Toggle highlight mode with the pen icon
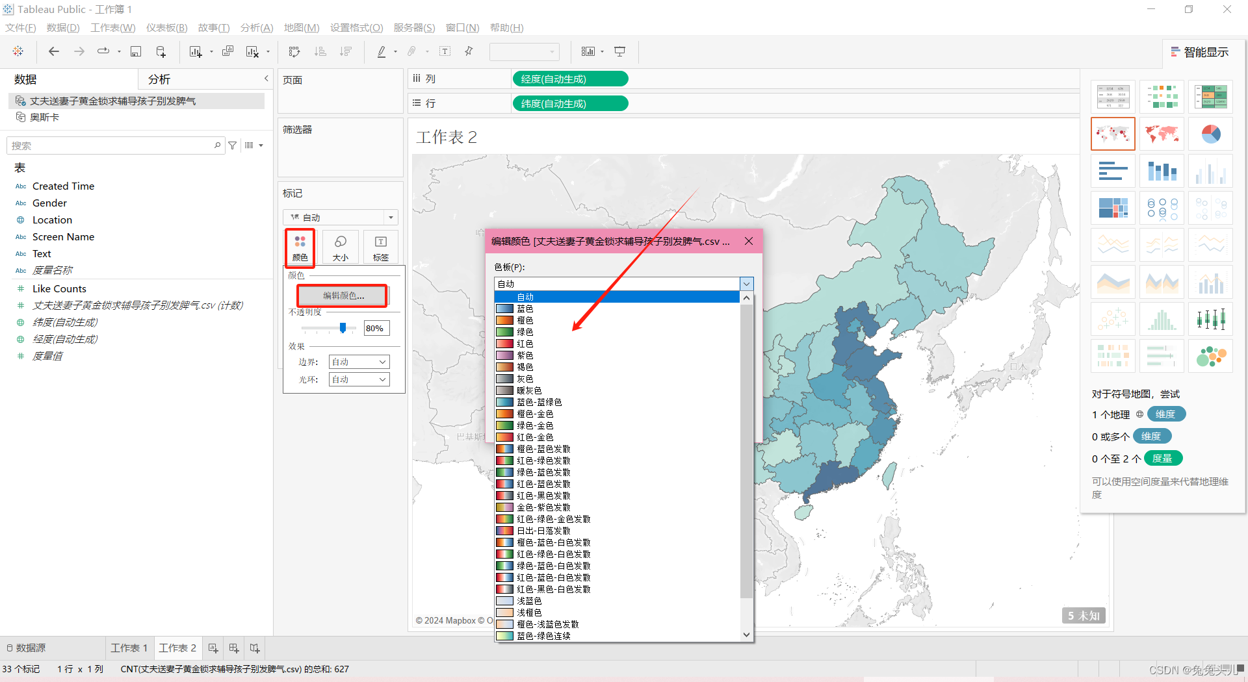Screen dimensions: 1248x682 coord(382,51)
